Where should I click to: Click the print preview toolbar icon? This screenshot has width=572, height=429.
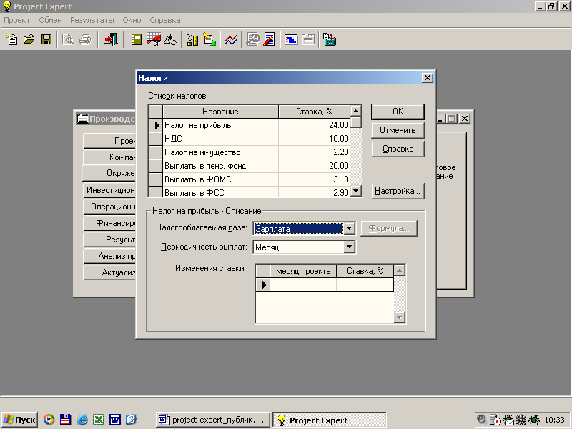point(68,39)
